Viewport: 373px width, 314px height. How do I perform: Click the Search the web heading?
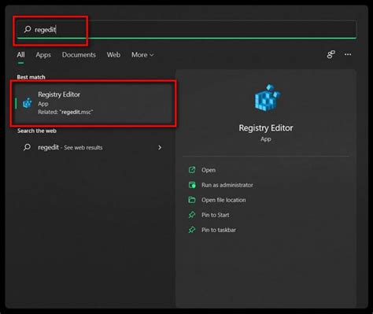[37, 131]
